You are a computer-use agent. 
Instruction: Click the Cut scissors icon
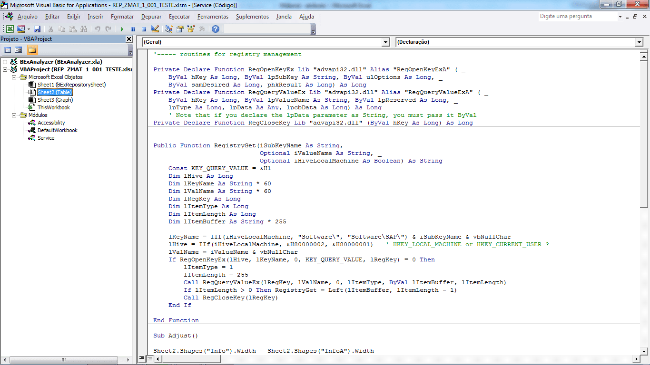[x=51, y=29]
